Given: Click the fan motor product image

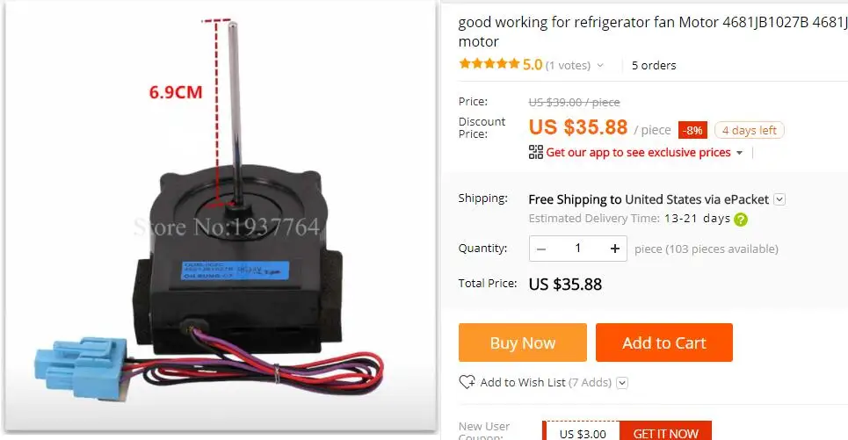Looking at the screenshot, I should [x=221, y=216].
